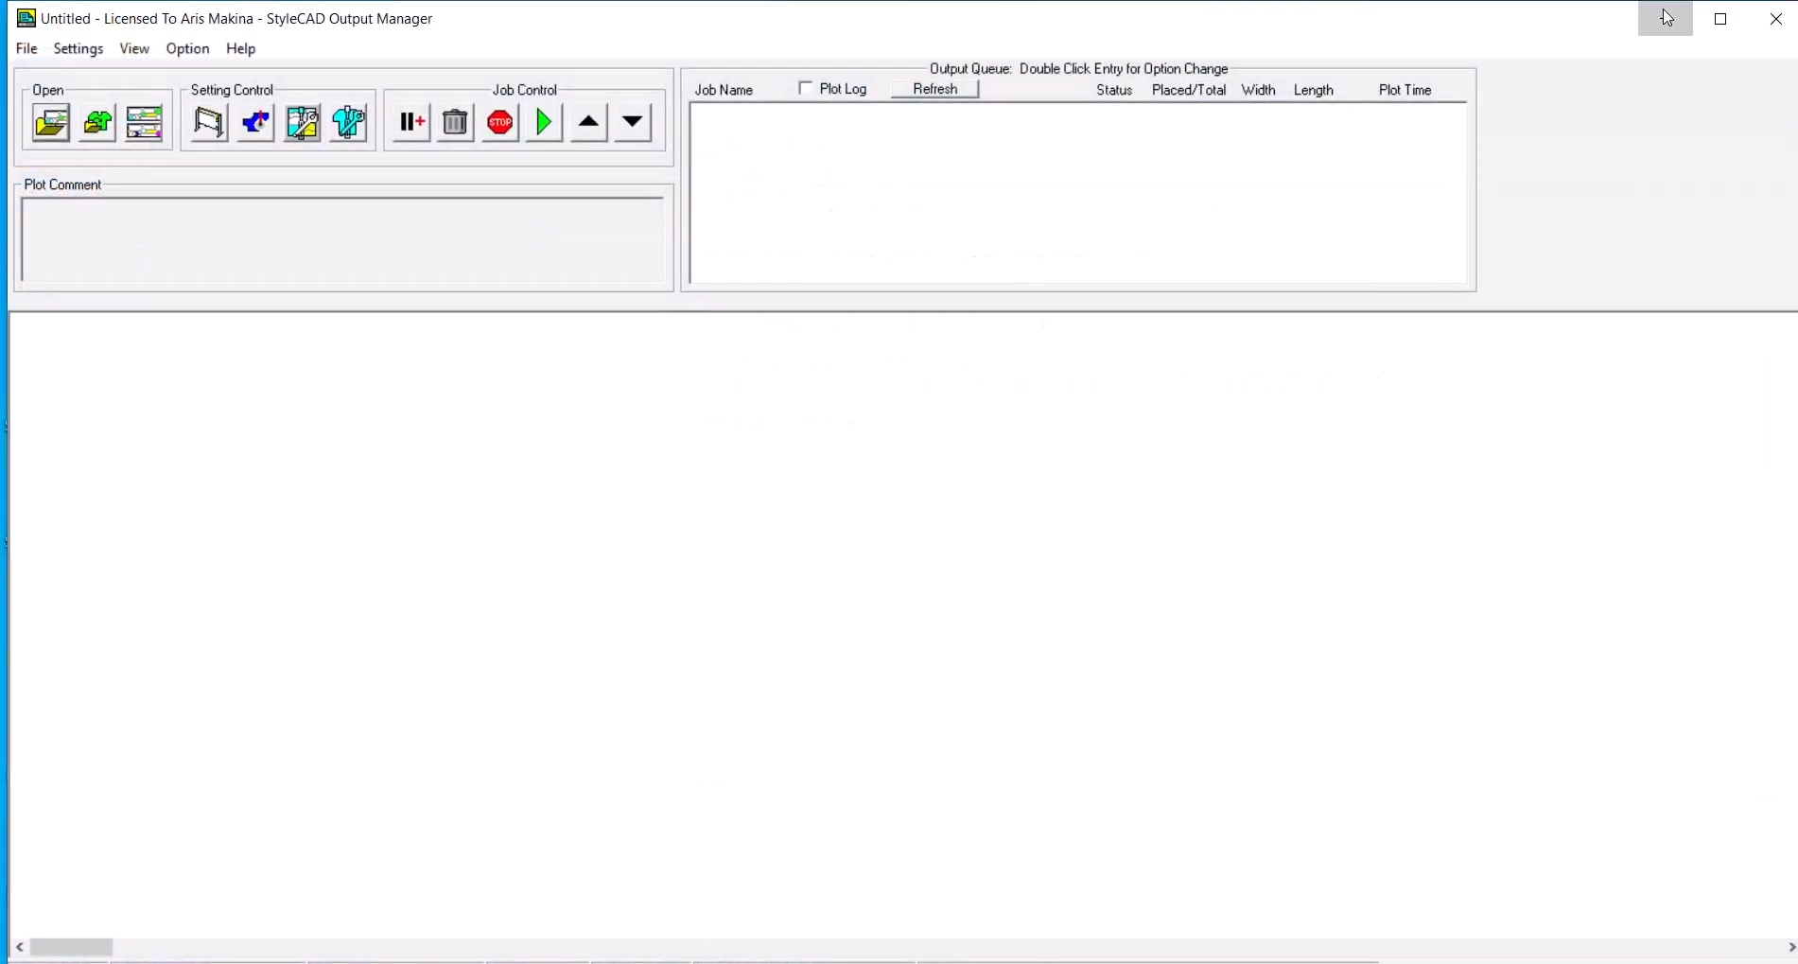Open the Settings menu
The height and width of the screenshot is (964, 1798).
click(x=78, y=48)
